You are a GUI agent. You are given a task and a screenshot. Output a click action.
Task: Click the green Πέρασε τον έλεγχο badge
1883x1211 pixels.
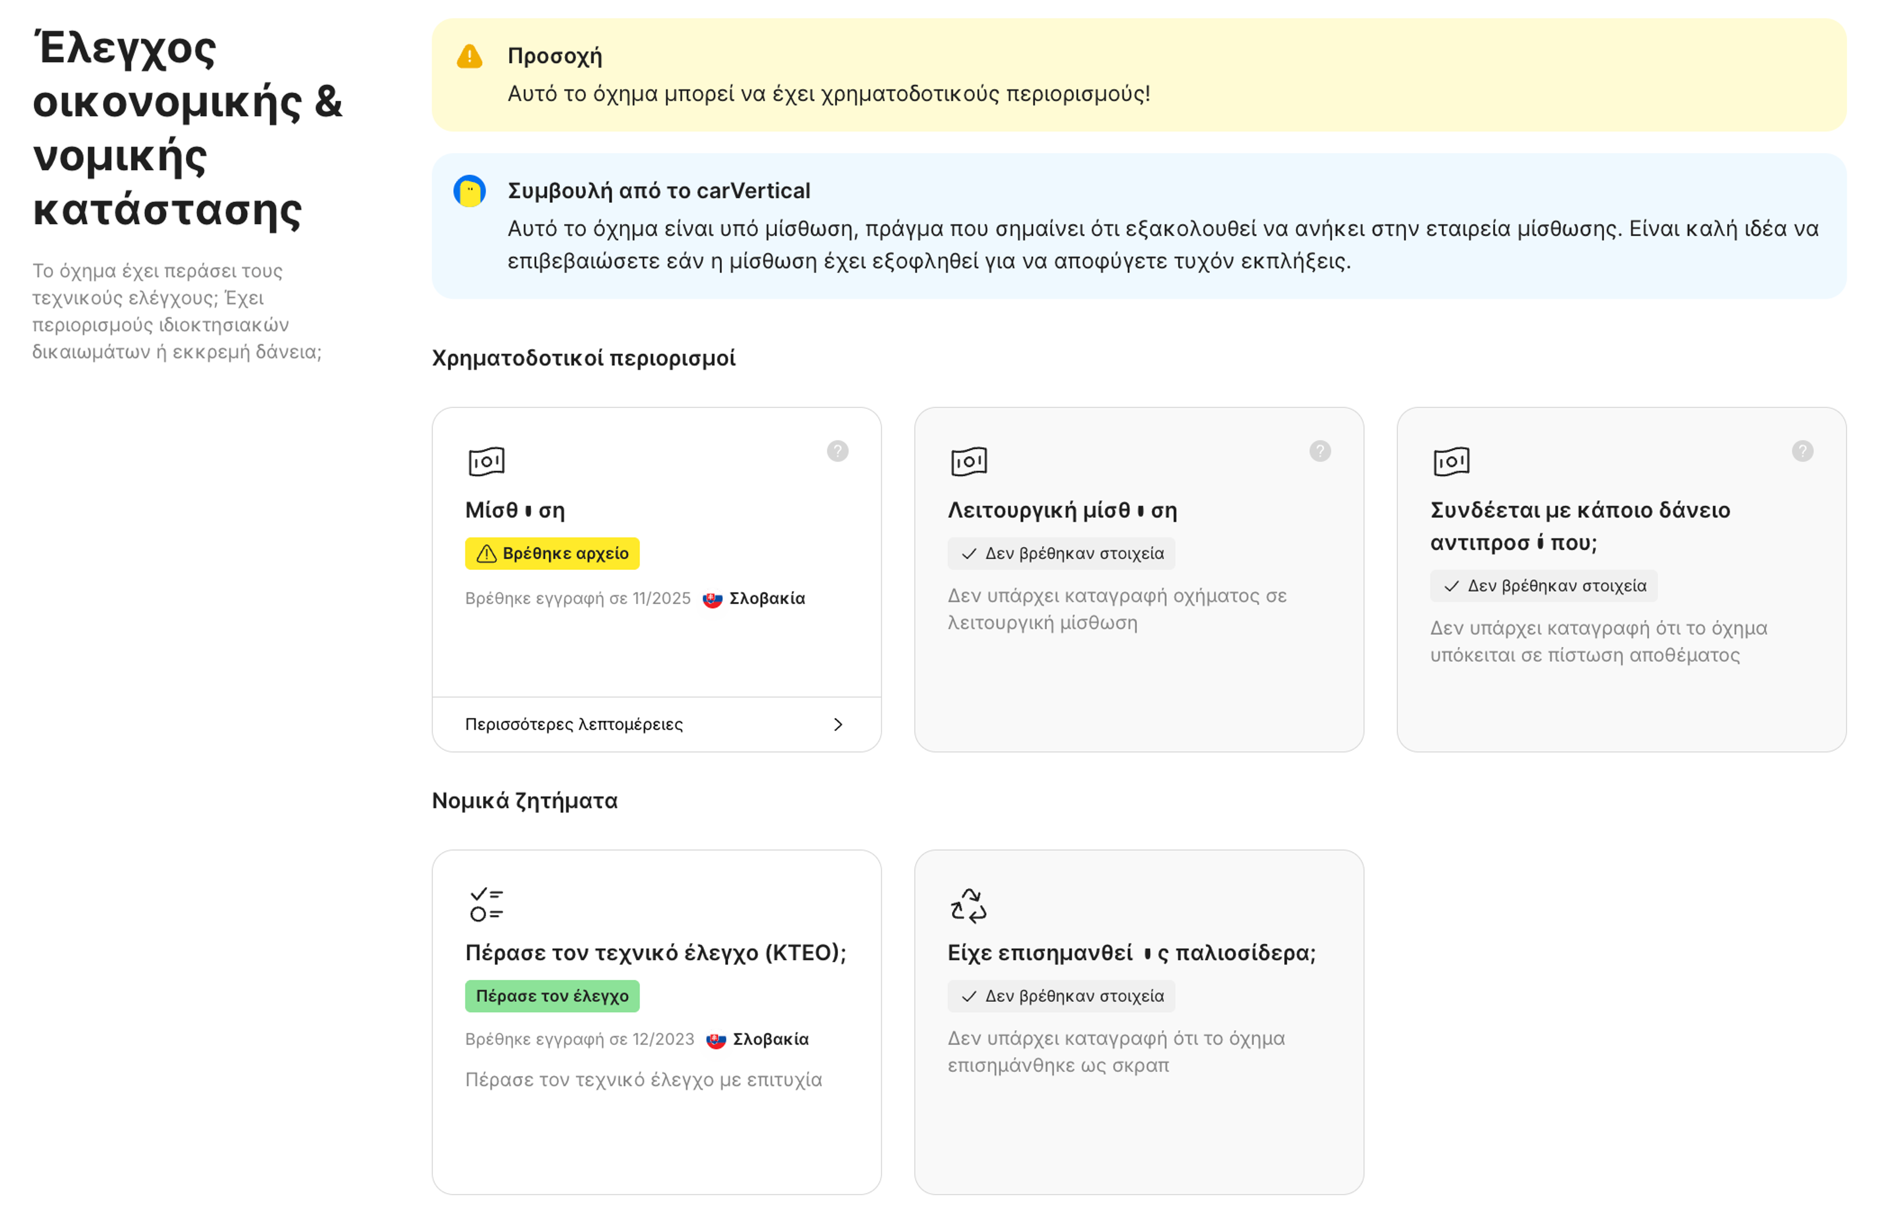coord(552,996)
